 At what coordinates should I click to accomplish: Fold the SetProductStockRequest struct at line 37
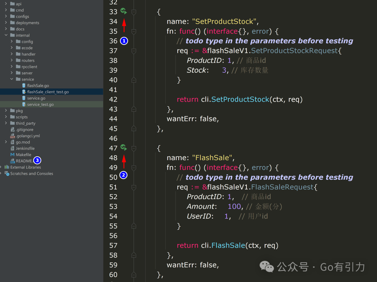133,51
